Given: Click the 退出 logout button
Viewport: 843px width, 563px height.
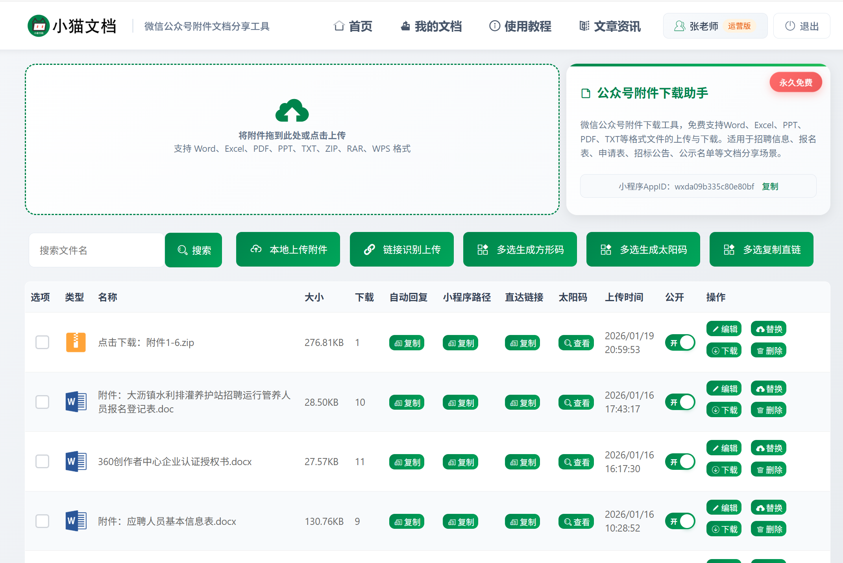Looking at the screenshot, I should point(801,26).
